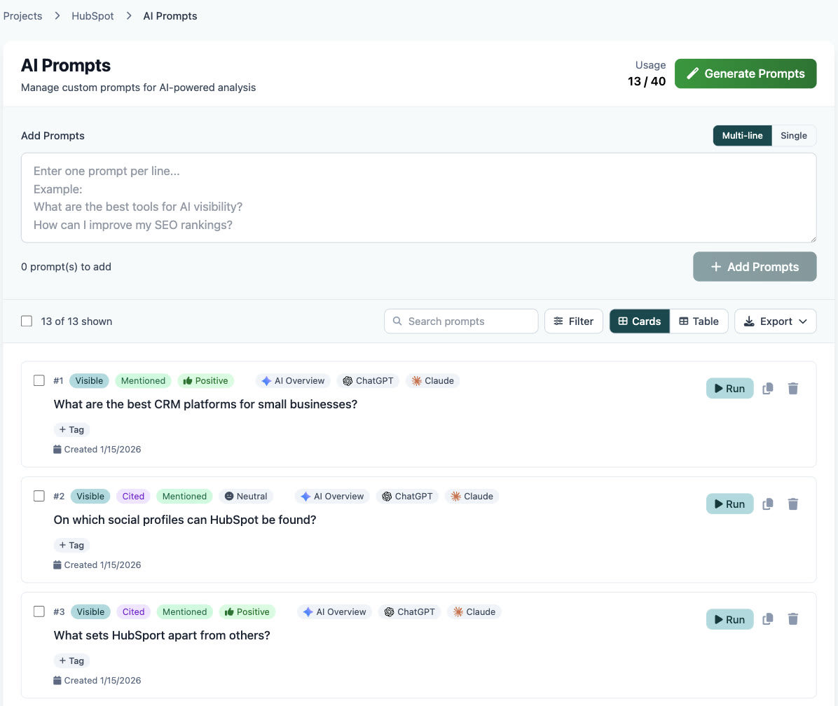Open the Filter options

click(573, 321)
